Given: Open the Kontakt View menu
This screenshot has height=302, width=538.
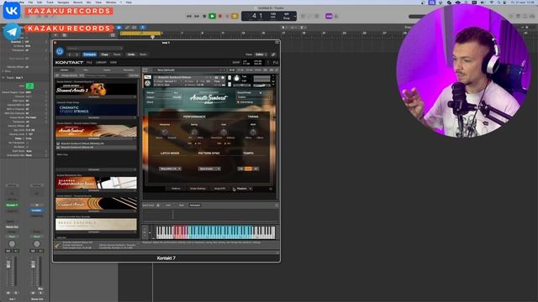Looking at the screenshot, I should pyautogui.click(x=113, y=63).
